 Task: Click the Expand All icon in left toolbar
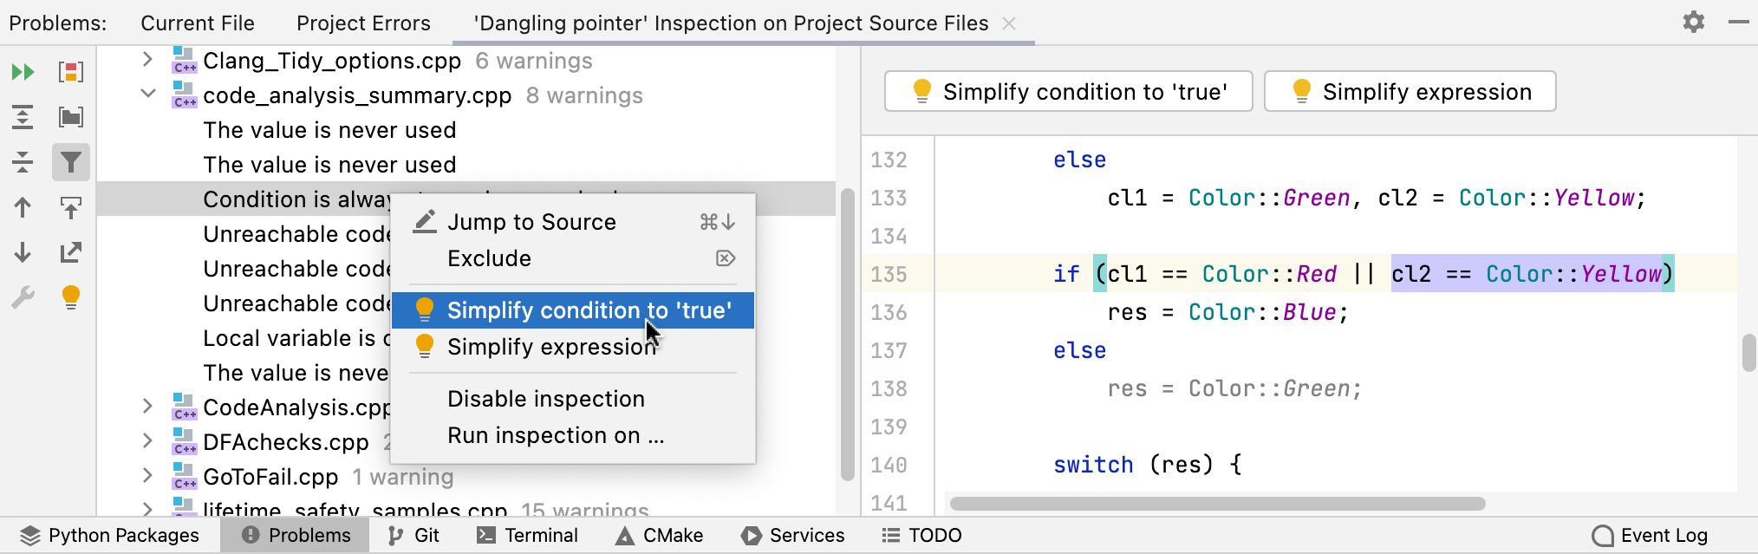(x=23, y=117)
